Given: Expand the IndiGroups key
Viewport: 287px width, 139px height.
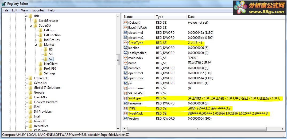Looking at the screenshot, I should pyautogui.click(x=36, y=40).
